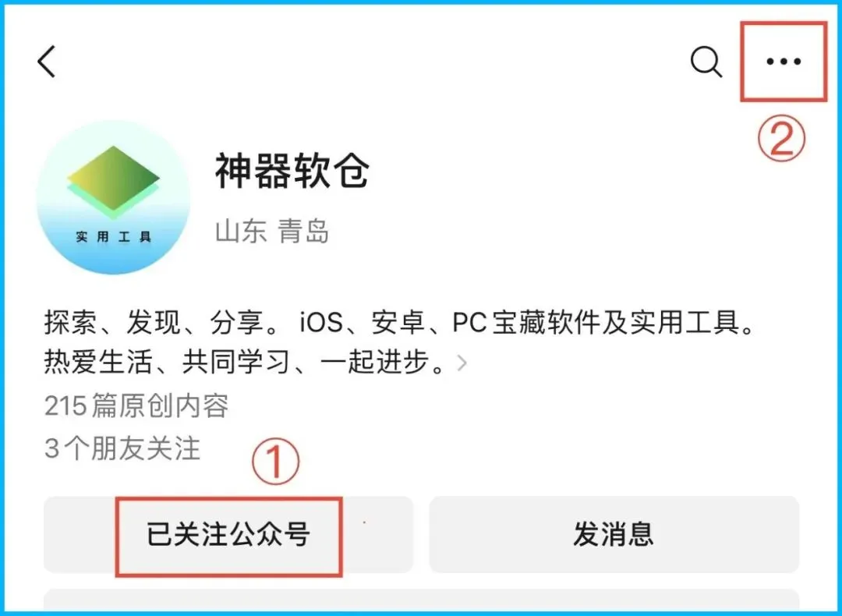Open the 3个朋友关注 friends list

[x=122, y=448]
